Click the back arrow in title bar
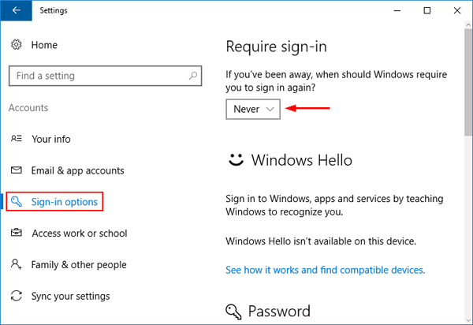The width and height of the screenshot is (473, 325). click(16, 11)
